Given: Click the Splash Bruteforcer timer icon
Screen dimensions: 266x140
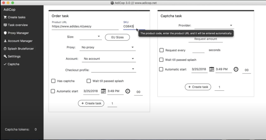Looking at the screenshot, I should point(5,49).
